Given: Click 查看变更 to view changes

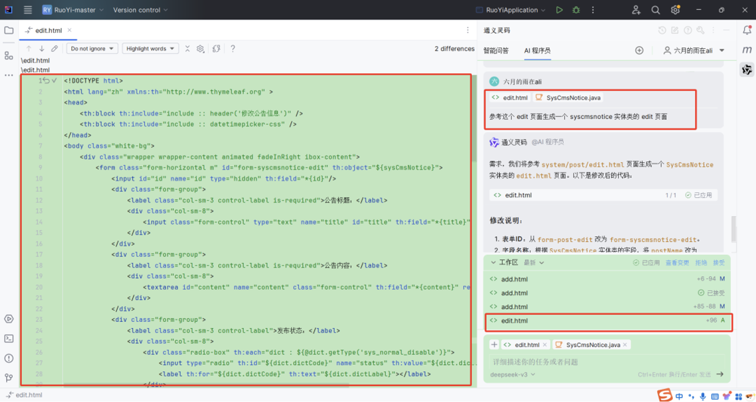Looking at the screenshot, I should [677, 263].
